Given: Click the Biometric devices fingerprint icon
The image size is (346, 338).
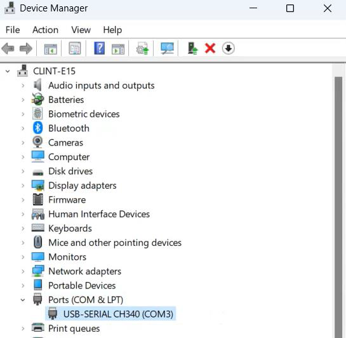Looking at the screenshot, I should pos(37,114).
